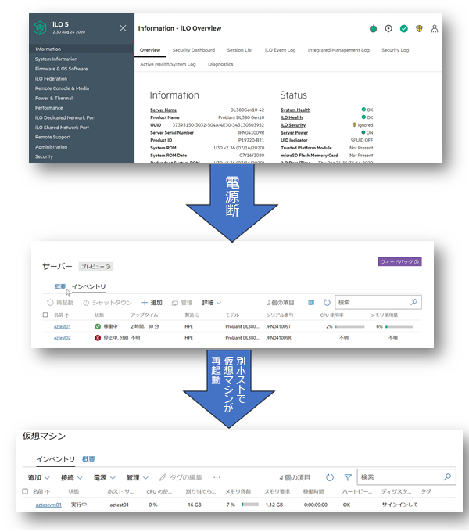Click the Server Power link
The image size is (469, 532).
coord(294,133)
